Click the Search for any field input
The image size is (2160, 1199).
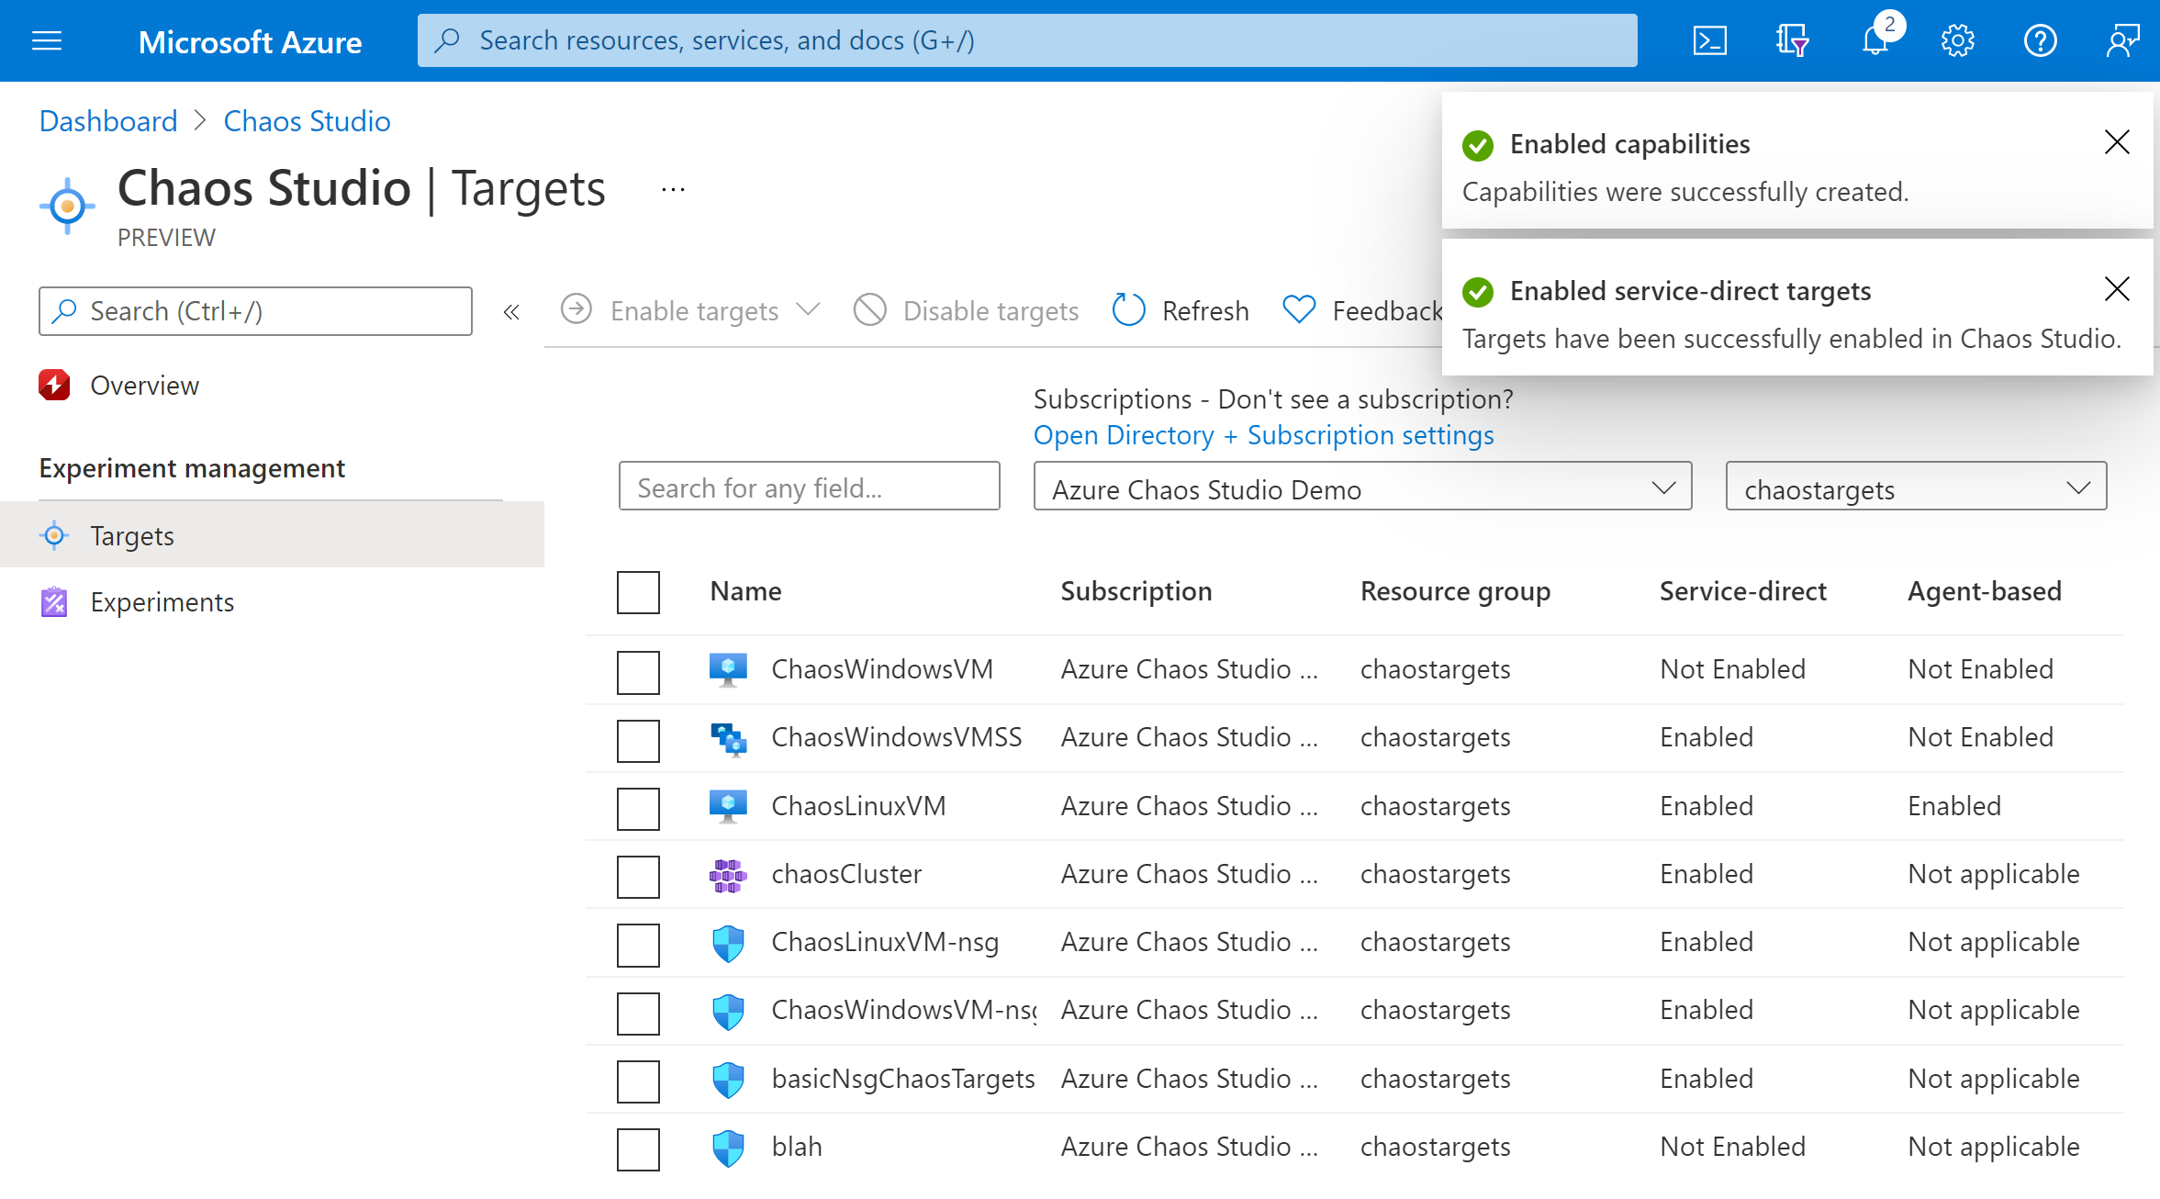pyautogui.click(x=811, y=487)
